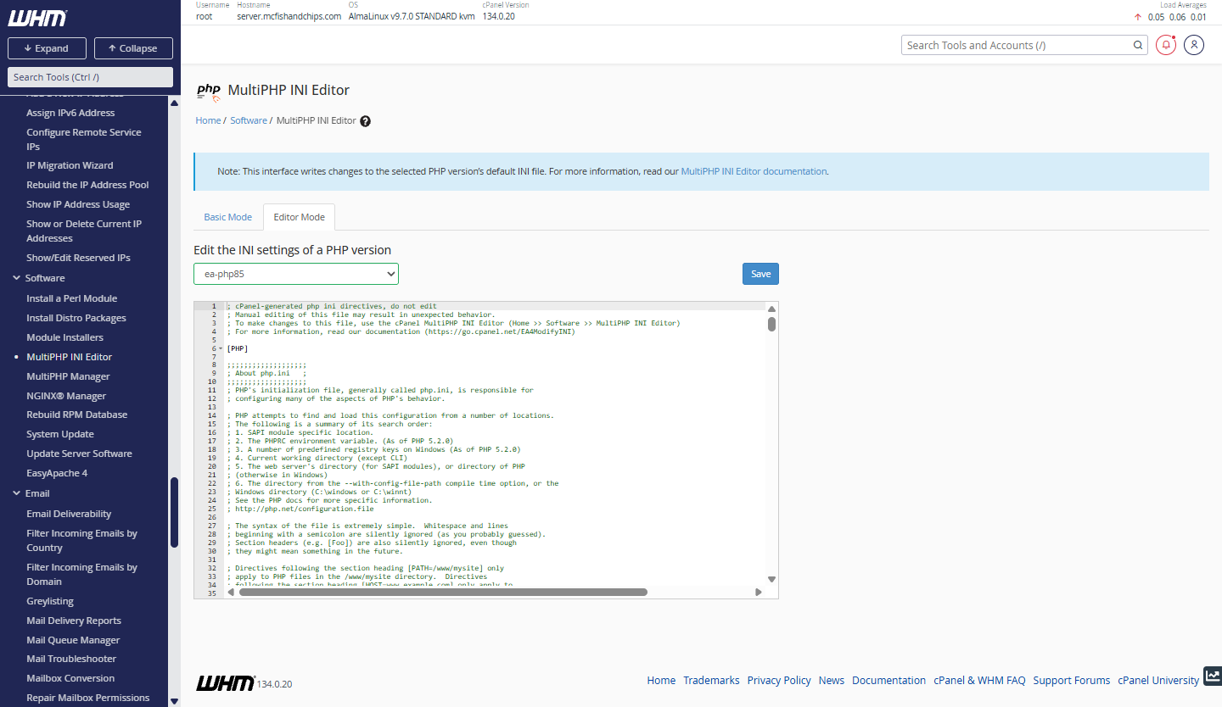1222x707 pixels.
Task: Open Mail Delivery Reports
Action: 74,621
